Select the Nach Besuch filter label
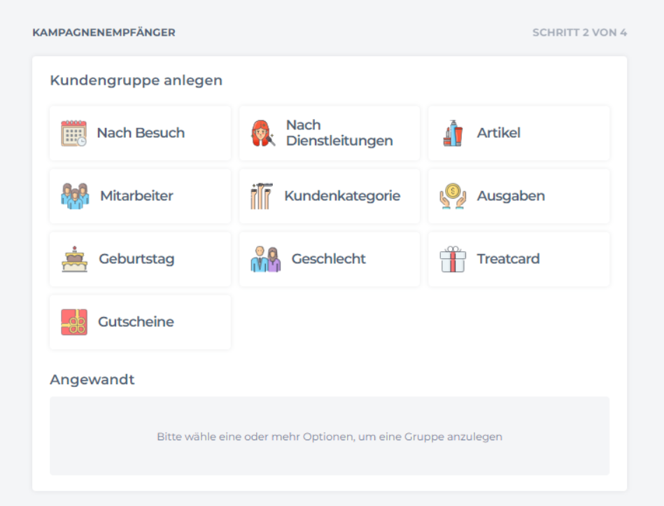This screenshot has height=506, width=664. coord(141,133)
